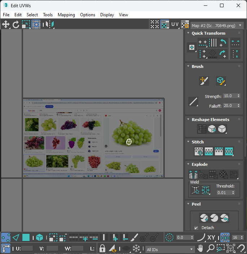
Task: Open the Tools menu
Action: tap(48, 15)
